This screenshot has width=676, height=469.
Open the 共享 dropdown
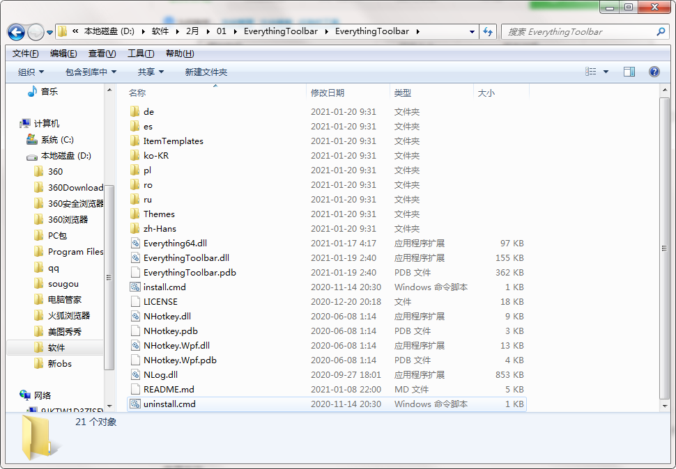coord(151,72)
